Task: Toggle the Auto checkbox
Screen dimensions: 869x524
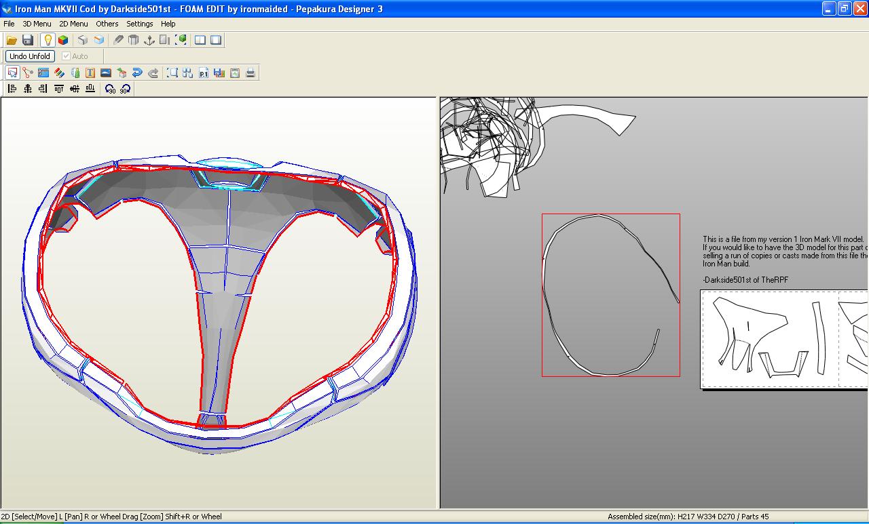Action: (75, 56)
